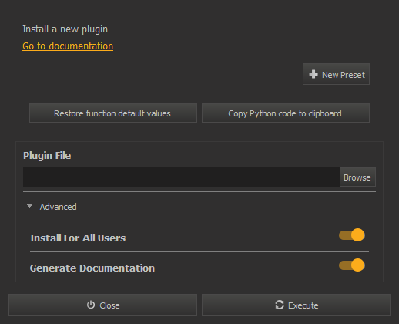The height and width of the screenshot is (324, 399).
Task: Click the Install For All Users label
Action: (x=78, y=238)
